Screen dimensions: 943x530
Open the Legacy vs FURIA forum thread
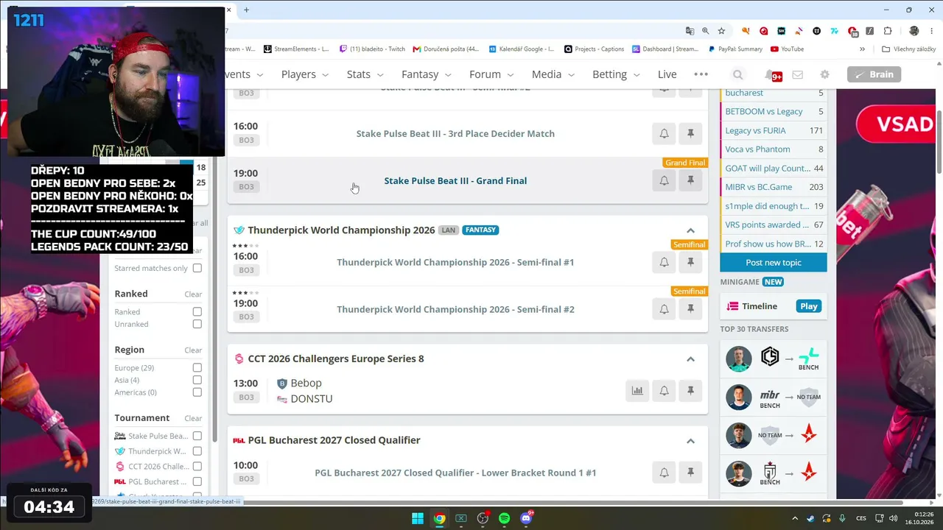pyautogui.click(x=755, y=130)
